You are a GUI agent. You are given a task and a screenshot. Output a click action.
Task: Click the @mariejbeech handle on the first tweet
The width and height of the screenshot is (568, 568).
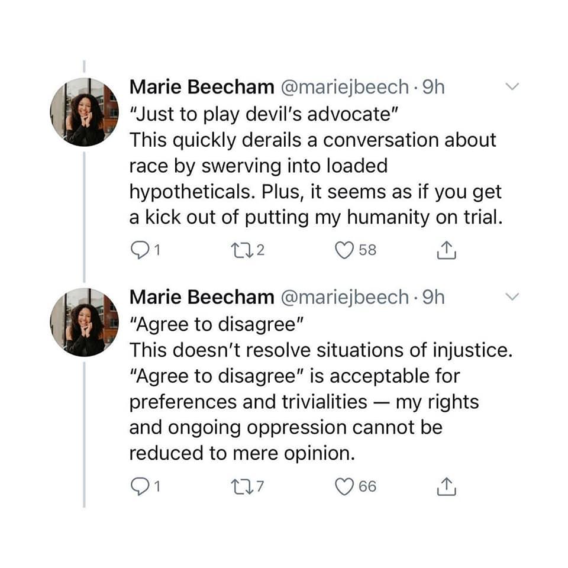(x=343, y=87)
